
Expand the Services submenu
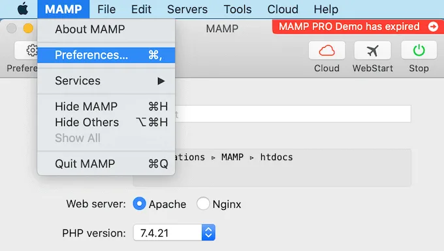click(x=106, y=81)
